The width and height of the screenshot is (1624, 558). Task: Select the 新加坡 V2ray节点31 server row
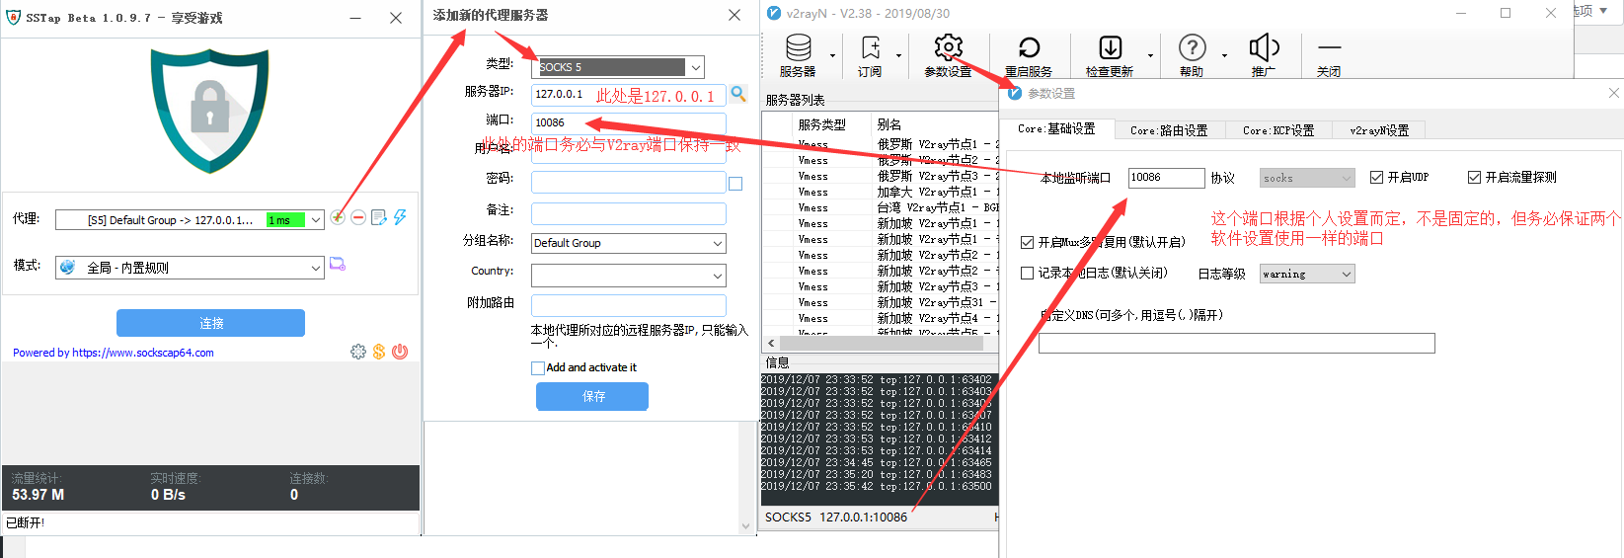(x=881, y=302)
